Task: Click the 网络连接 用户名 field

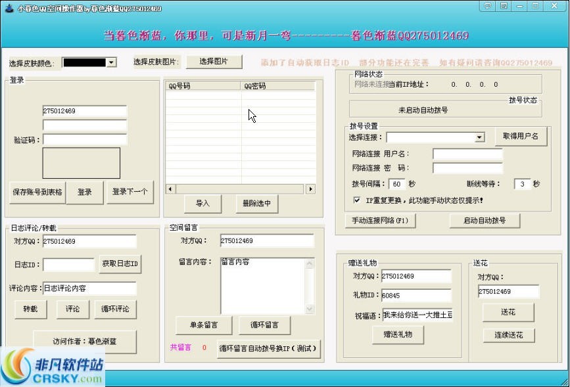Action: (x=467, y=154)
